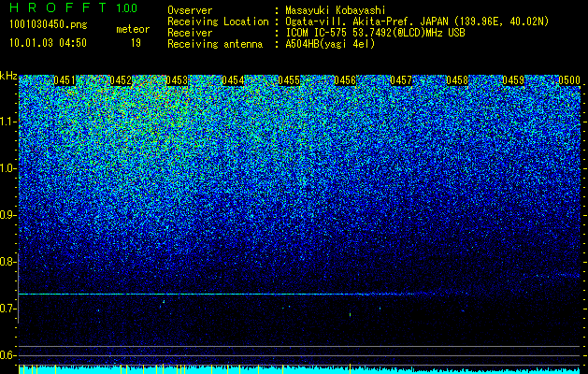This screenshot has height=374, width=588.
Task: Click the 0459 time marker
Action: pos(513,80)
